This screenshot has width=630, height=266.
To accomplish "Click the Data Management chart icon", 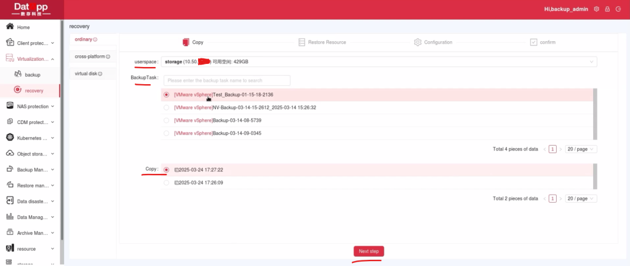I will pyautogui.click(x=10, y=217).
